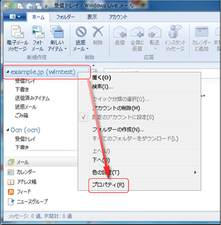Screen dimensions: 221x225
Task: Switch to the フォルダー tab
Action: 65,17
